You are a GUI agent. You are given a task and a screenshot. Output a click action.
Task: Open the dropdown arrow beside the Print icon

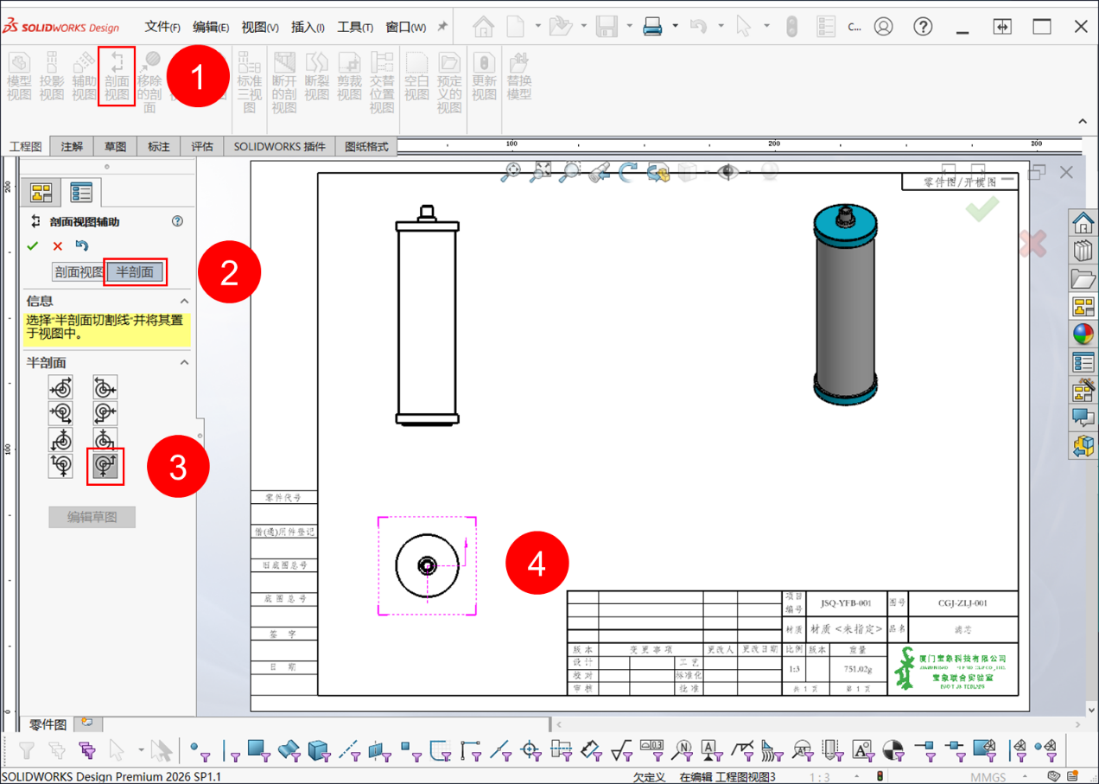point(675,27)
